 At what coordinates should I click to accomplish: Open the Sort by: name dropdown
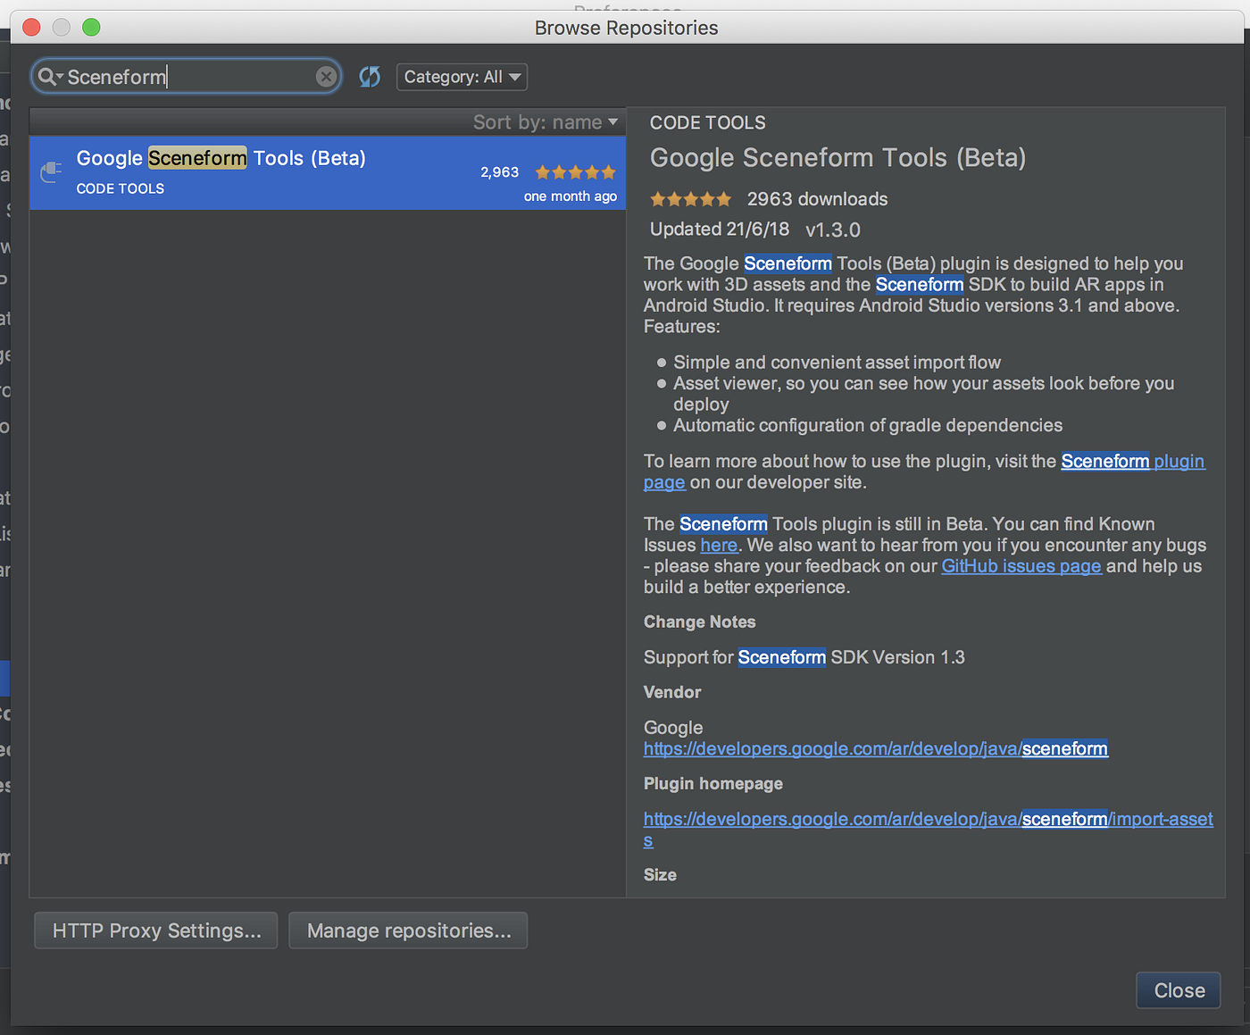[545, 122]
